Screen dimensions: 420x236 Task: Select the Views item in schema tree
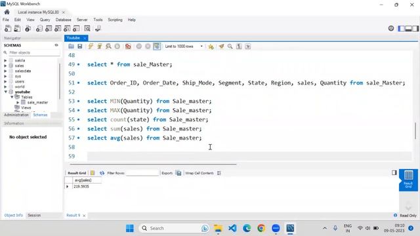[x=26, y=108]
